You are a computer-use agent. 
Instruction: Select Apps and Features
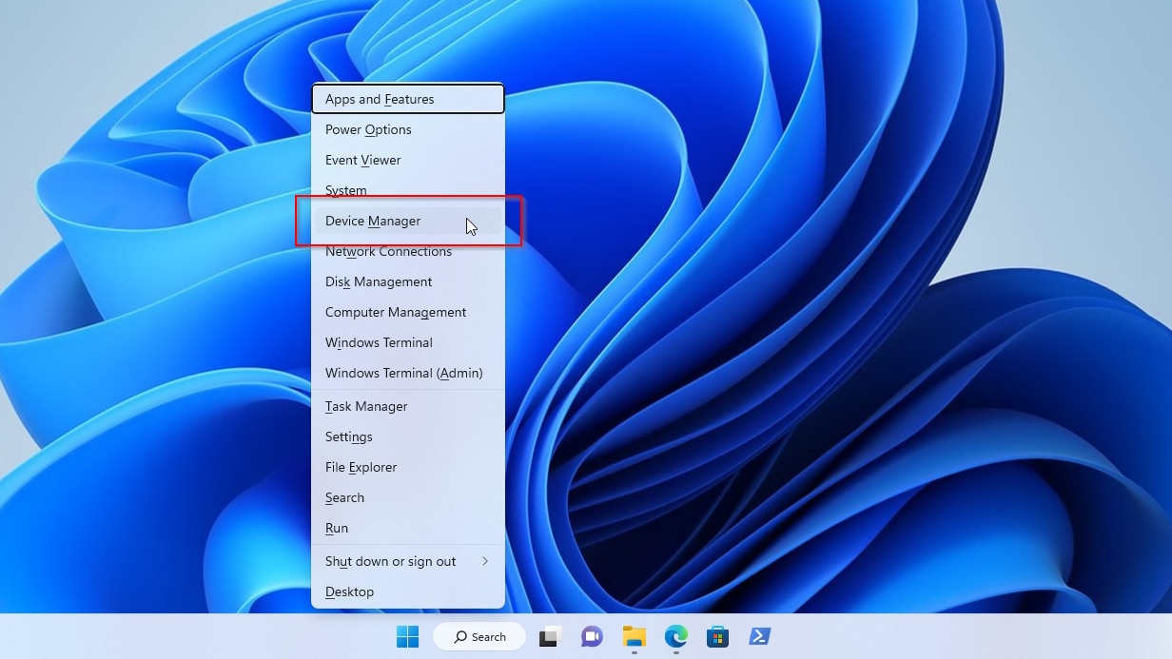click(x=379, y=99)
